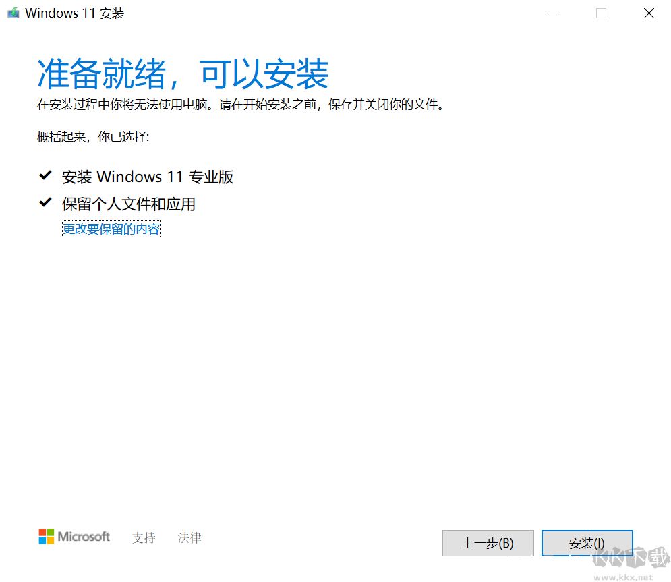The height and width of the screenshot is (582, 671).
Task: Start installation with 安装(I) button
Action: pos(587,543)
